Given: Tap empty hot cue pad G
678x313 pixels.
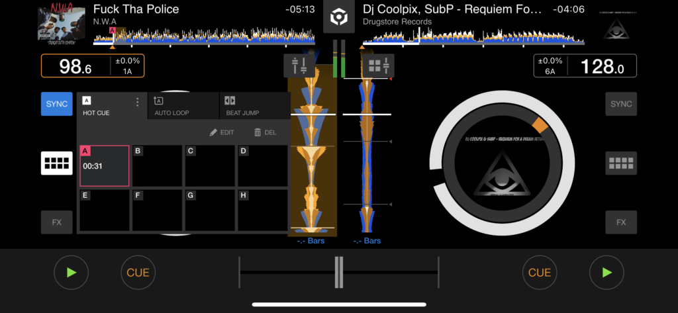Looking at the screenshot, I should pyautogui.click(x=210, y=210).
